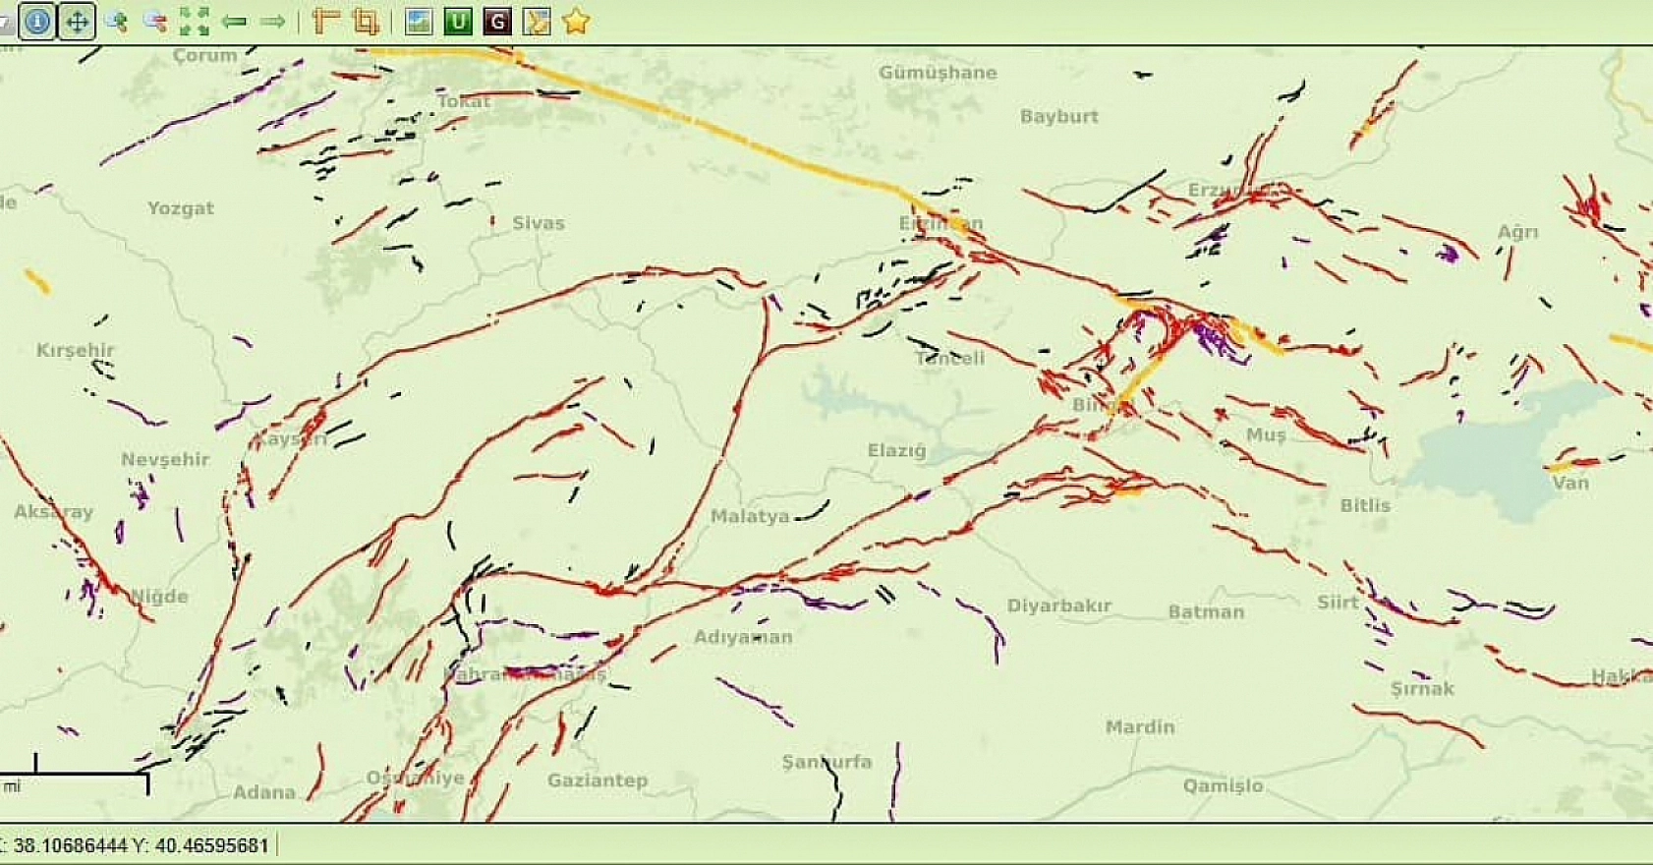Viewport: 1653px width, 865px height.
Task: Click the Diyarbakır city label on map
Action: tap(1058, 605)
